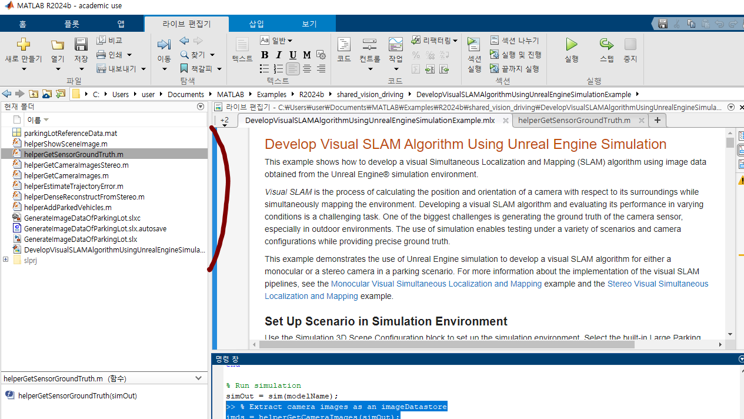The image size is (744, 419).
Task: Save the live script with 저장 icon
Action: [x=81, y=45]
